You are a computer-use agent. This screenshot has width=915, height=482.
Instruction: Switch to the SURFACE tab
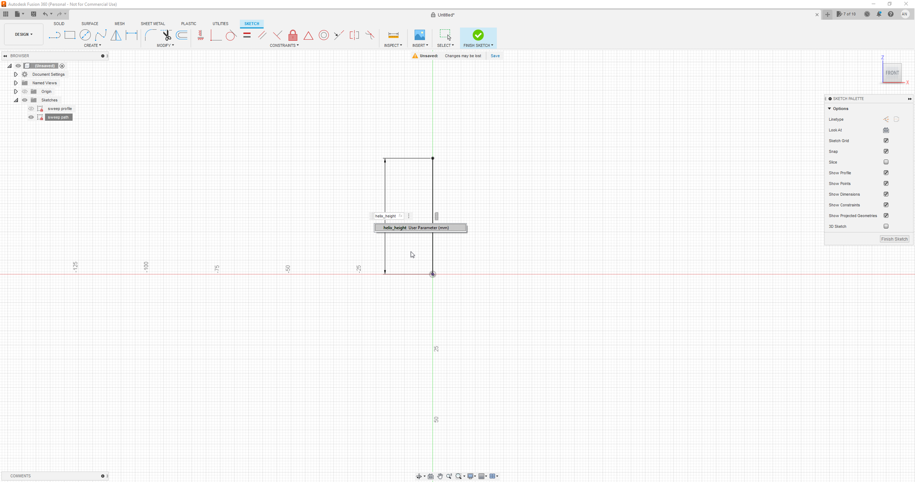click(x=90, y=24)
